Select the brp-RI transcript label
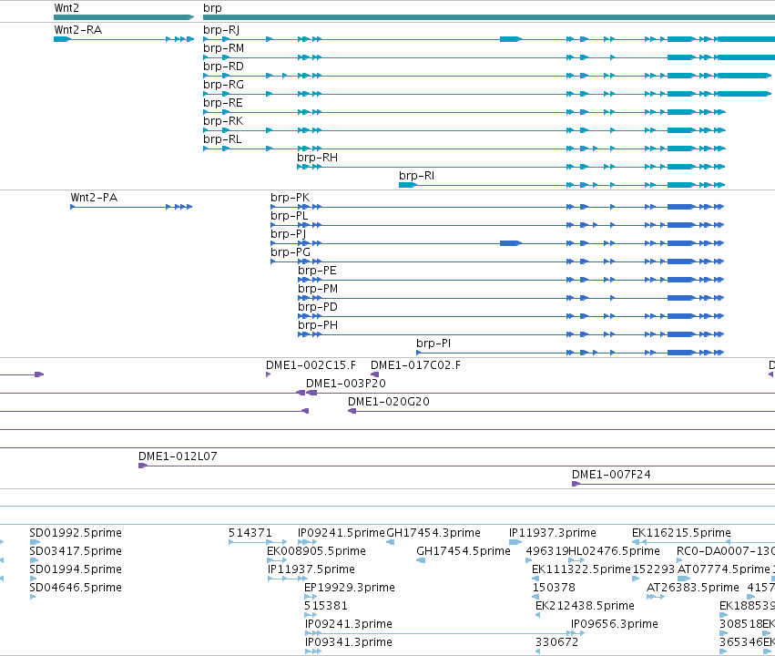Screen dimensions: 775x656 (x=417, y=176)
